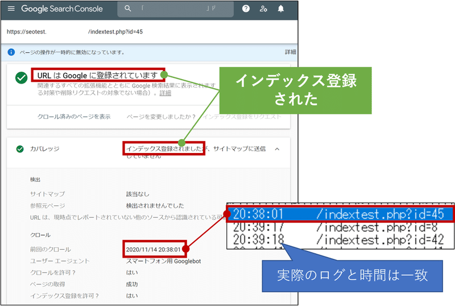This screenshot has height=306, width=455.
Task: Open the Help question mark icon
Action: click(x=246, y=9)
